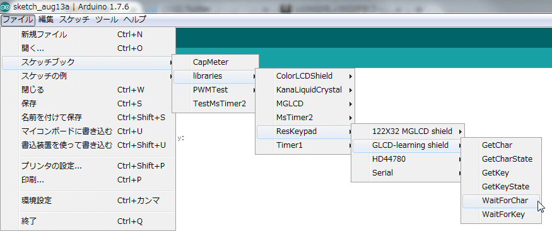
Task: Open the ヘルプ menu
Action: (x=134, y=19)
